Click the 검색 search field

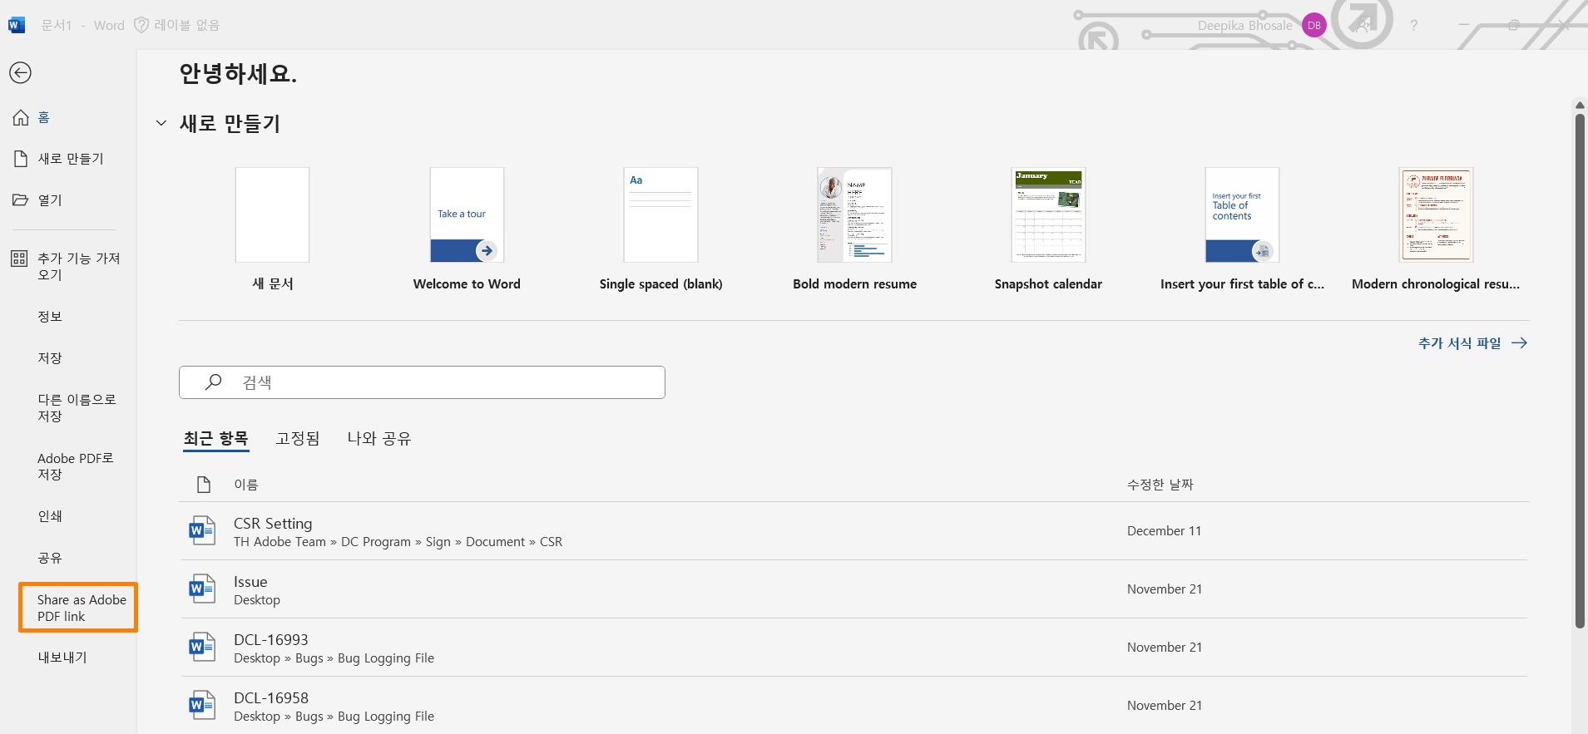click(422, 382)
